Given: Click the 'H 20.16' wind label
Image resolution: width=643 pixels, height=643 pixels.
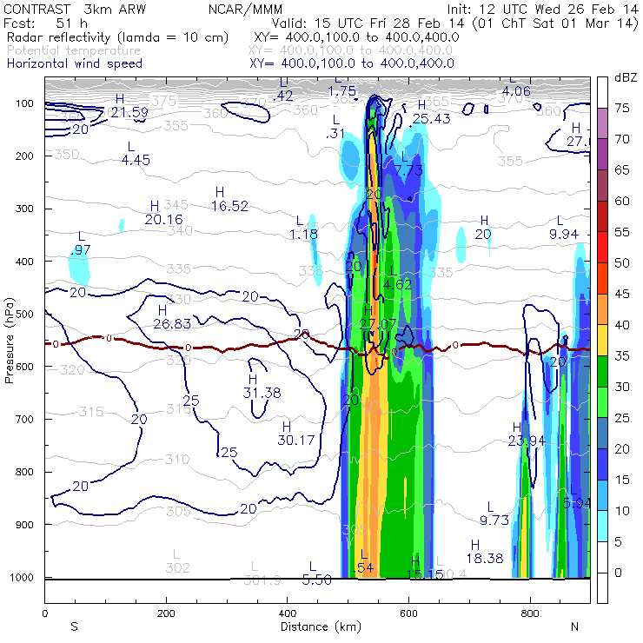Looking at the screenshot, I should click(163, 212).
